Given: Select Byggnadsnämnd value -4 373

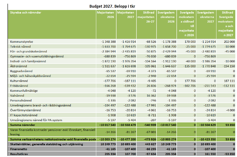Looking at the screenshot, I should point(152,71).
